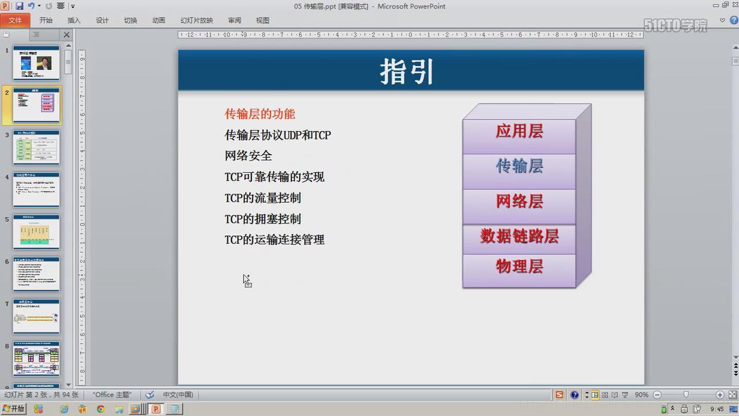Select slide 1 thumbnail
The image size is (739, 416).
[x=36, y=63]
